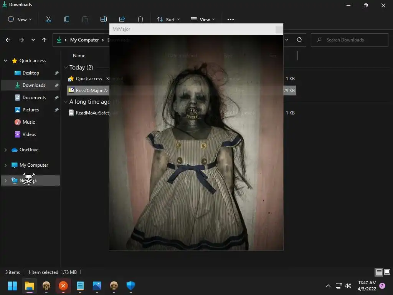This screenshot has width=393, height=295.
Task: Go forward with the right arrow
Action: [x=21, y=40]
